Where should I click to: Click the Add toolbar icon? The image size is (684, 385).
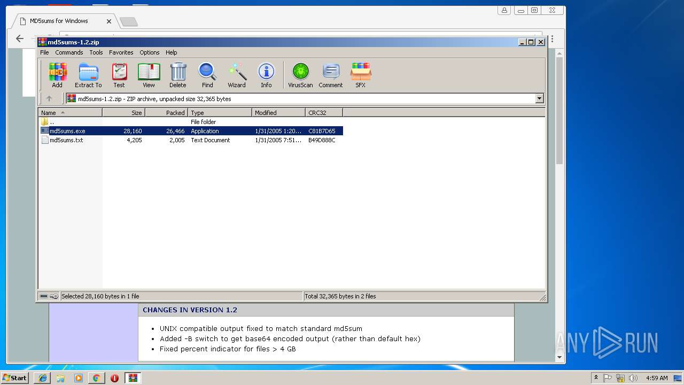(x=57, y=75)
